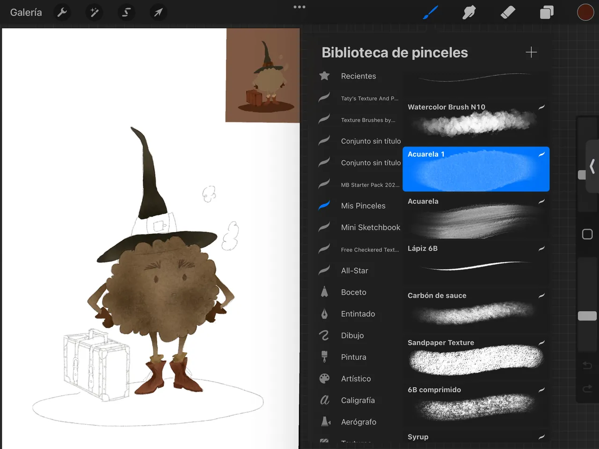The width and height of the screenshot is (599, 449).
Task: Select the Eraser tool
Action: point(508,12)
